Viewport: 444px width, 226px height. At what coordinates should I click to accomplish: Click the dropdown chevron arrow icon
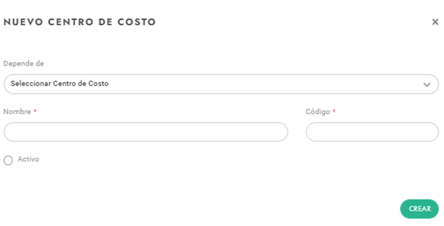(x=427, y=85)
